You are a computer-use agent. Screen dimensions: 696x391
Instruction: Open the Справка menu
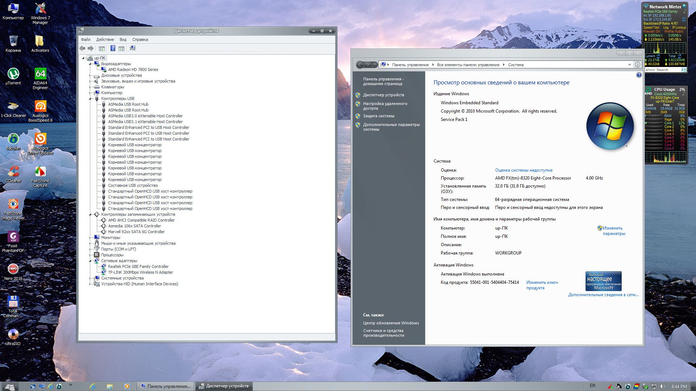pyautogui.click(x=140, y=39)
